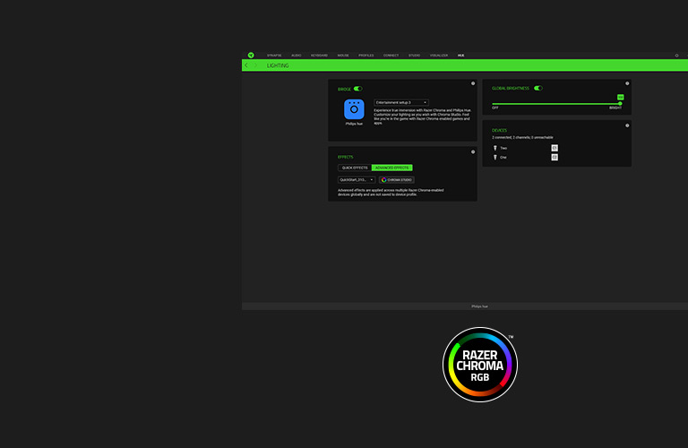The width and height of the screenshot is (688, 448).
Task: Open the Keyboard tab in top menu
Action: click(x=319, y=56)
